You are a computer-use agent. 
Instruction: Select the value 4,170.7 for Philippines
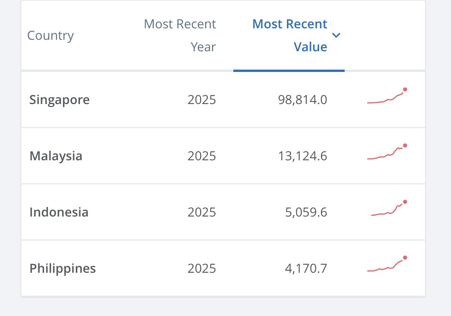[x=306, y=269]
